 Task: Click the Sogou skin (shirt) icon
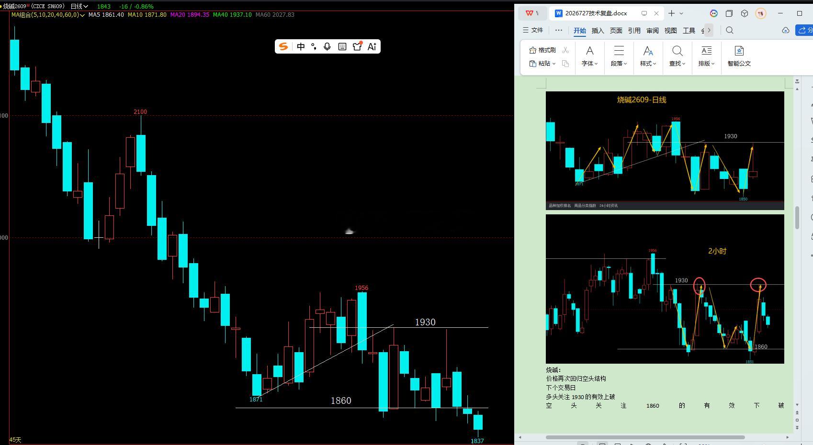click(x=357, y=46)
